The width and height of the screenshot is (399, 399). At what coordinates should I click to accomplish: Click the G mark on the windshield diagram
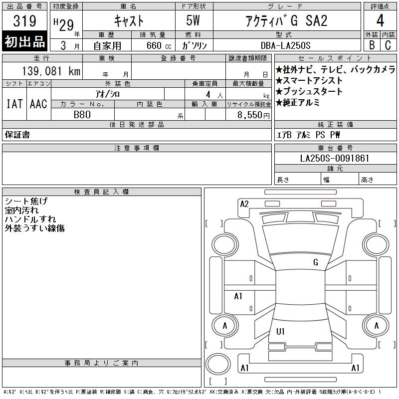tap(316, 262)
